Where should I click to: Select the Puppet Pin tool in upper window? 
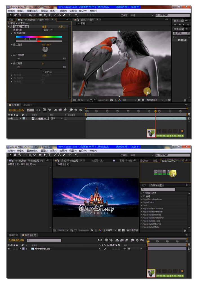tap(76, 15)
